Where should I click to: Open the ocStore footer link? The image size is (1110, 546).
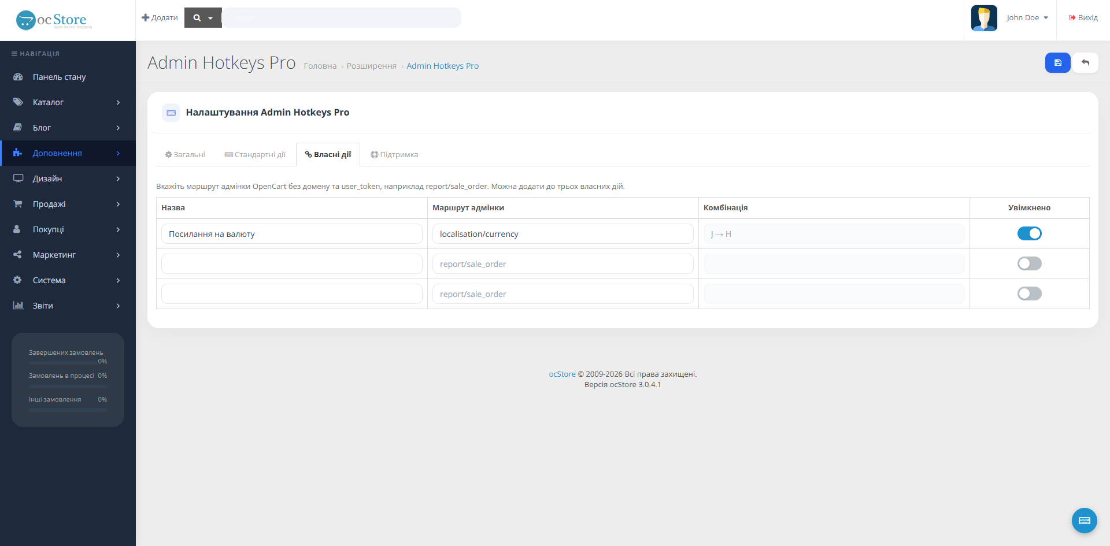[x=562, y=374]
